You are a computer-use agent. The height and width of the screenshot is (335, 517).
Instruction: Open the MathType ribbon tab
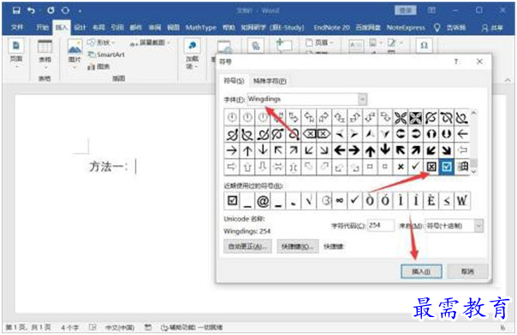click(201, 27)
